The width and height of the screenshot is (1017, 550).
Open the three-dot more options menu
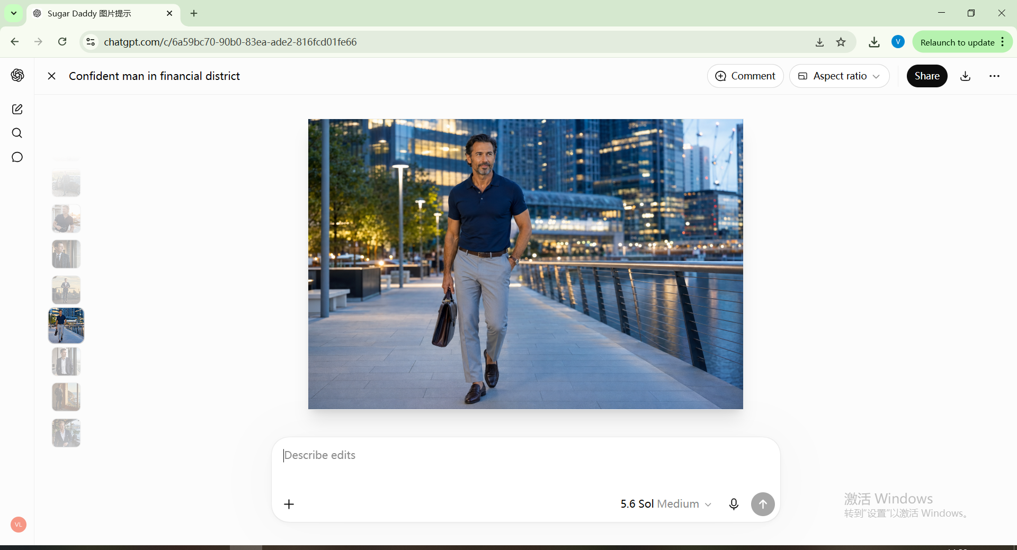pos(994,76)
